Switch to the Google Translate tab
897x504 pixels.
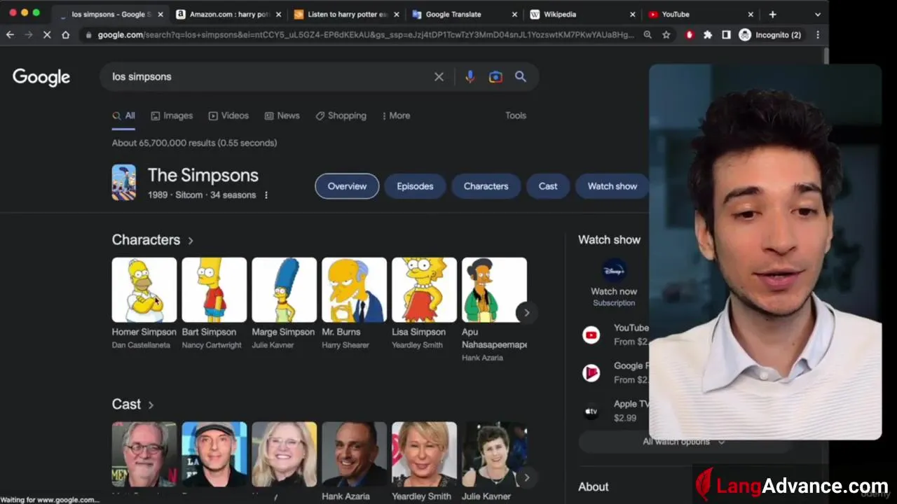pos(464,14)
